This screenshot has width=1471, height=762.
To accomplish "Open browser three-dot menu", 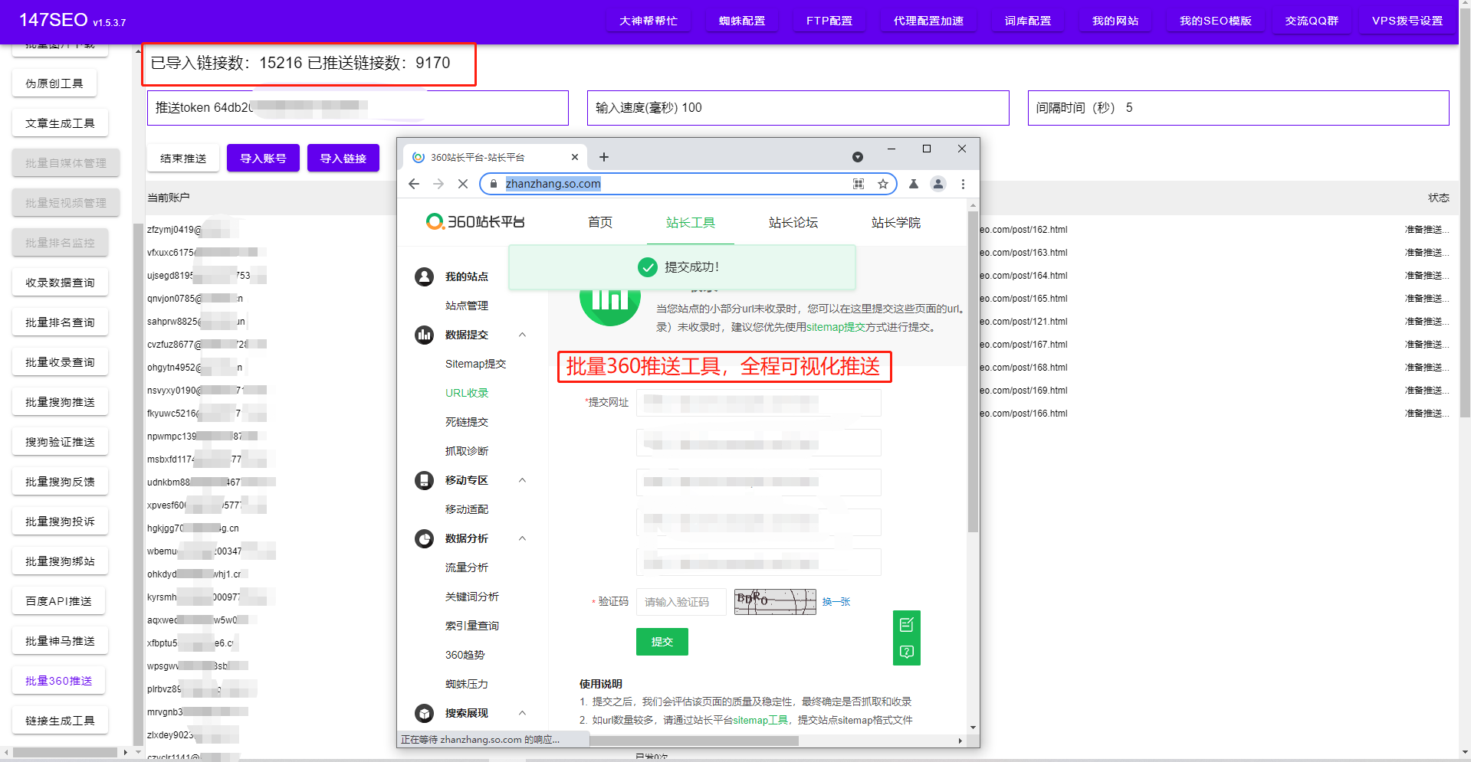I will click(x=963, y=184).
